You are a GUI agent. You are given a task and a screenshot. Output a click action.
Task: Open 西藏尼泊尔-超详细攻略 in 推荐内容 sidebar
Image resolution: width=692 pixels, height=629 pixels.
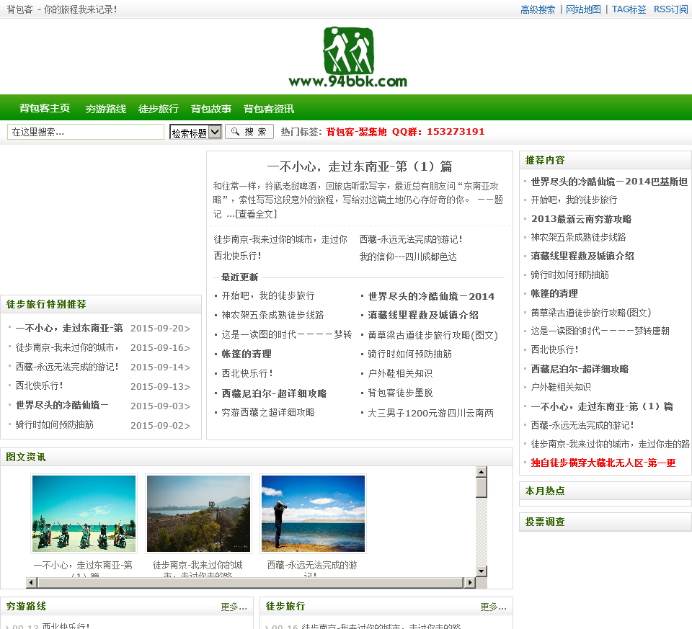[x=580, y=369]
